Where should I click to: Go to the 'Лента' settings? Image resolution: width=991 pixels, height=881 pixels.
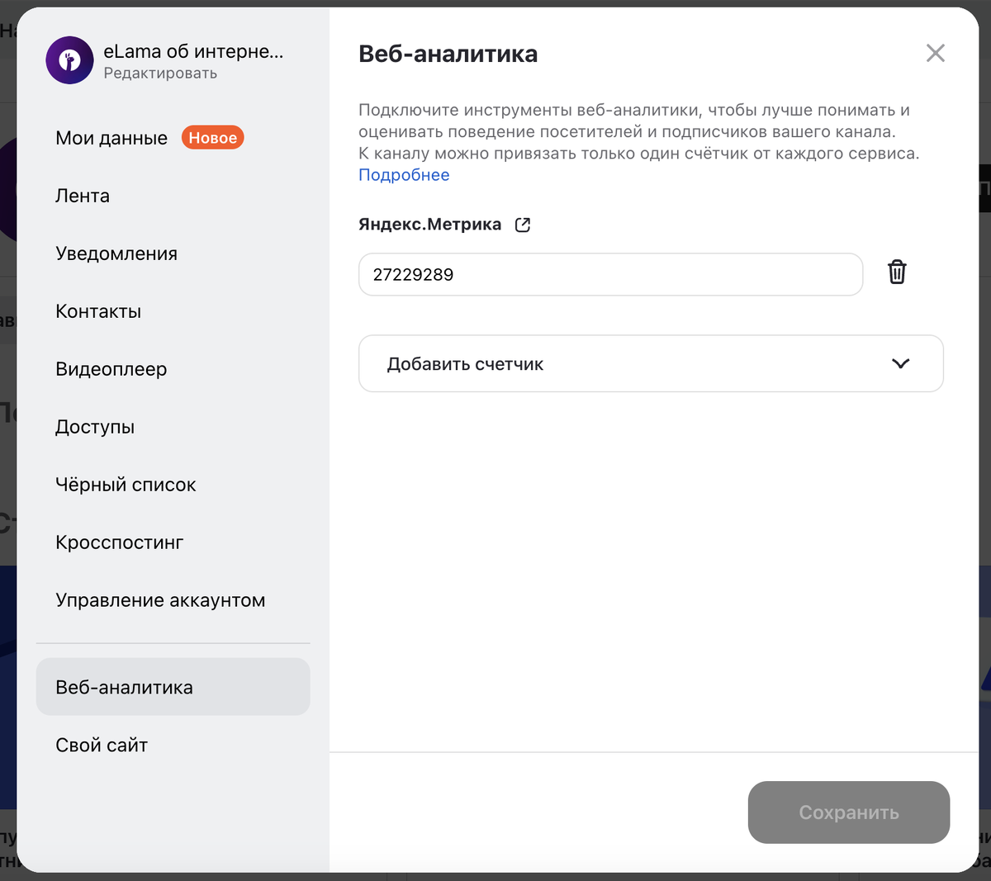(x=83, y=196)
